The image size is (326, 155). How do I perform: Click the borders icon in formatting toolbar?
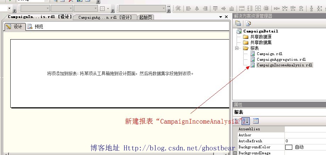103,8
